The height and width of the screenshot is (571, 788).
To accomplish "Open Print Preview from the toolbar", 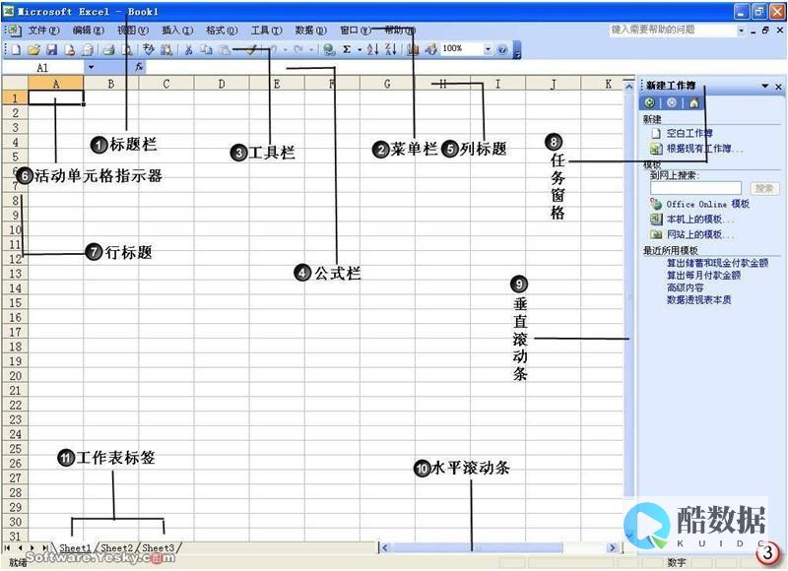I will (x=127, y=49).
